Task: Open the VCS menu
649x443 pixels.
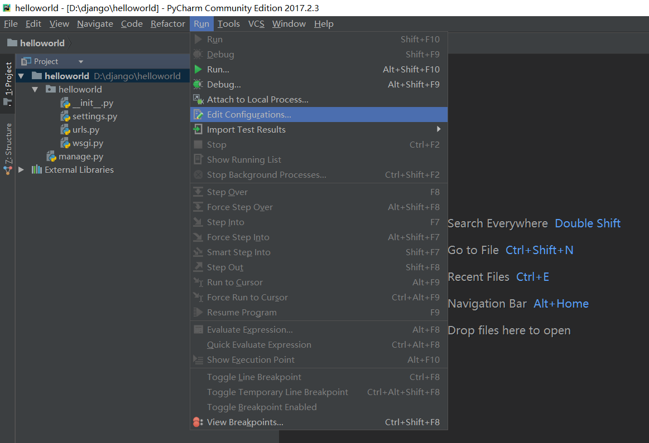Action: 256,24
